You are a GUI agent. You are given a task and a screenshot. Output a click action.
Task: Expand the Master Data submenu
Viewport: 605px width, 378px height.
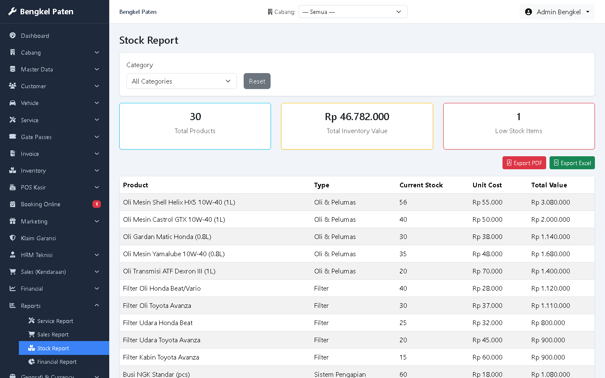[55, 69]
